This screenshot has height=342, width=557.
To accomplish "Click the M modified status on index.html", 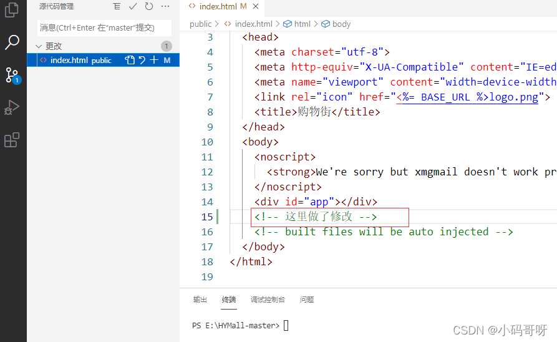I will coord(167,60).
